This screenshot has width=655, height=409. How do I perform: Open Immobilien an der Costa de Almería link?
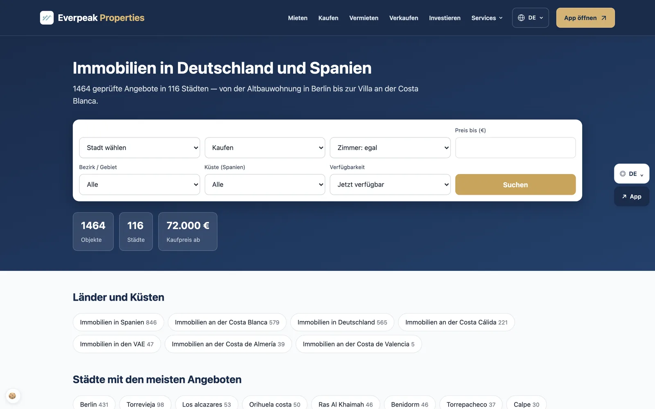point(228,344)
